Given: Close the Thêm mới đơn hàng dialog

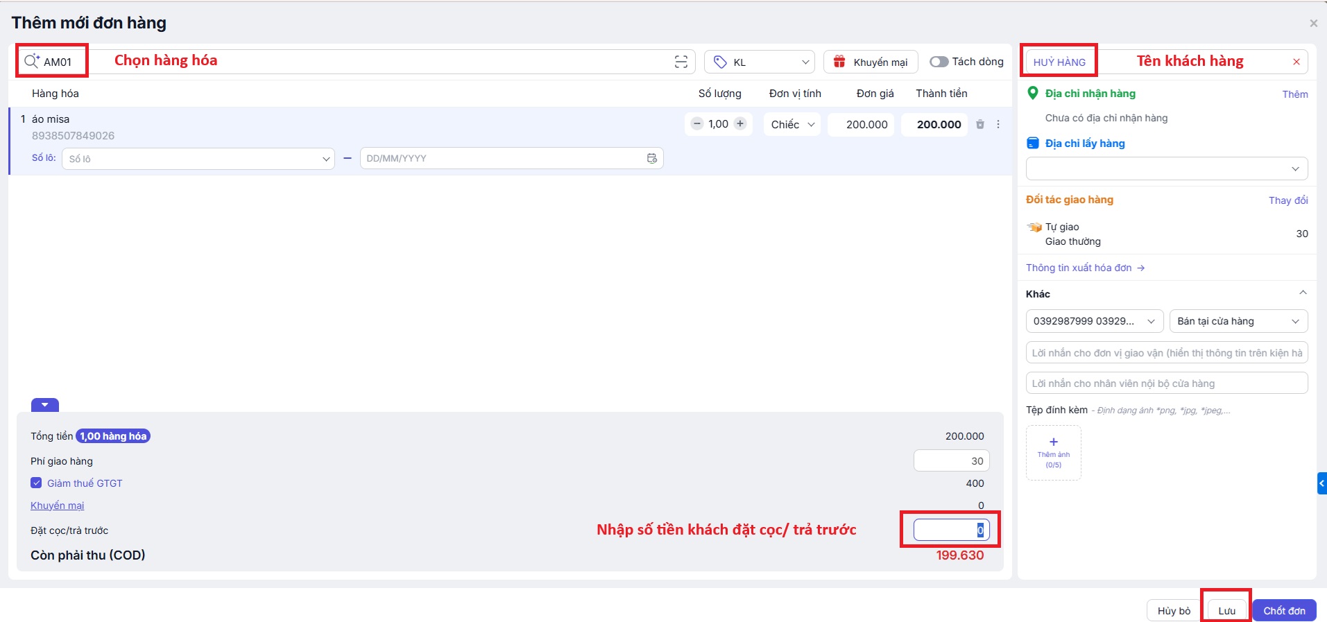Looking at the screenshot, I should click(x=1313, y=24).
